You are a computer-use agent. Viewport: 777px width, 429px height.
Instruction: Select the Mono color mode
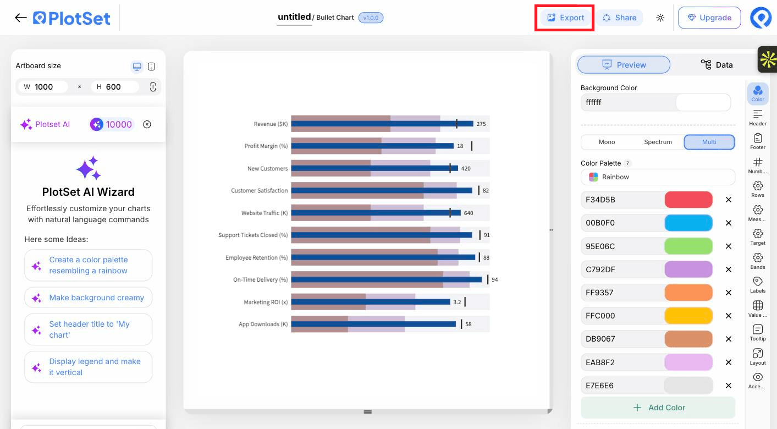tap(607, 142)
